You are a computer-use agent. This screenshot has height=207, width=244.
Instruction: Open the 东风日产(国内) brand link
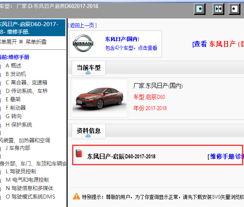pyautogui.click(x=122, y=39)
